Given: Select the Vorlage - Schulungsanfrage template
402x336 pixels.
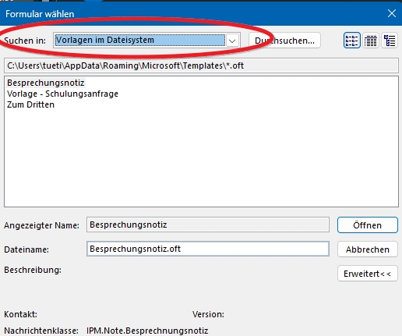Looking at the screenshot, I should [x=62, y=94].
